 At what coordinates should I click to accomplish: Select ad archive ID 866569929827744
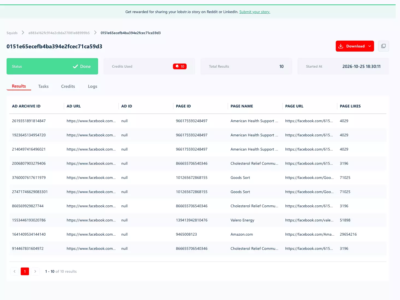pos(28,206)
